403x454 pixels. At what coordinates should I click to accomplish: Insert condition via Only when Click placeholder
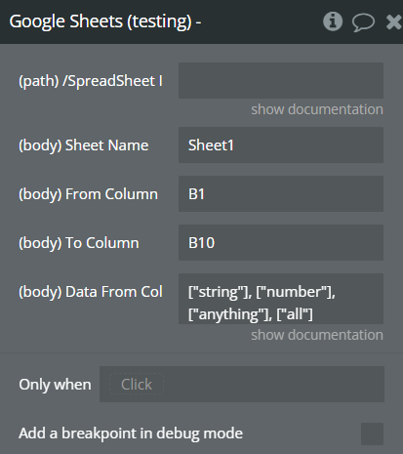click(137, 385)
